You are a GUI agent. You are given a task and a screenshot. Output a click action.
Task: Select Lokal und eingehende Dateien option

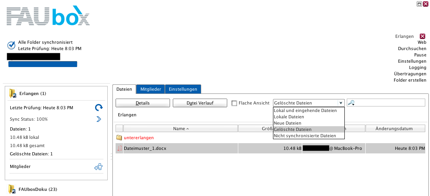tap(308, 110)
